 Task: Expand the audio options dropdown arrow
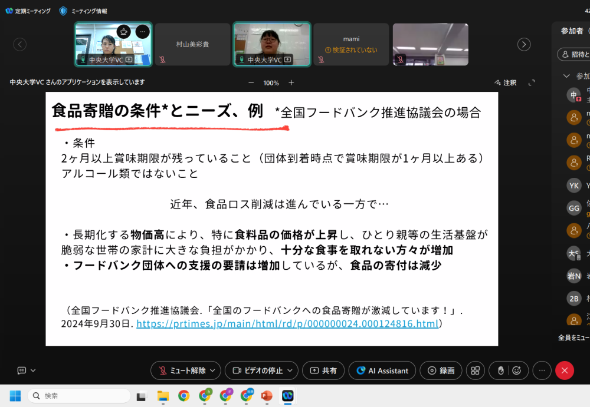(213, 370)
